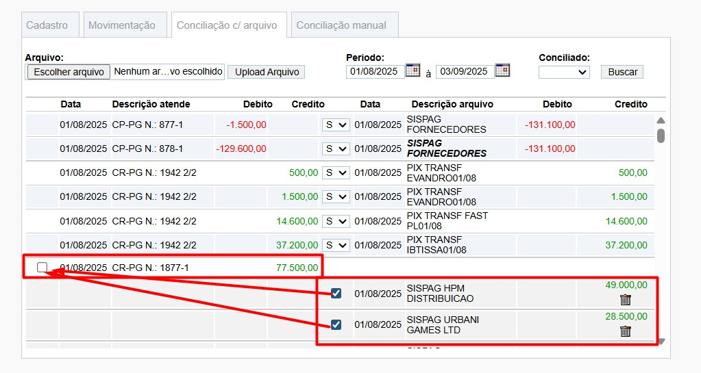
Task: Click the Upload Arquivo button
Action: (267, 72)
